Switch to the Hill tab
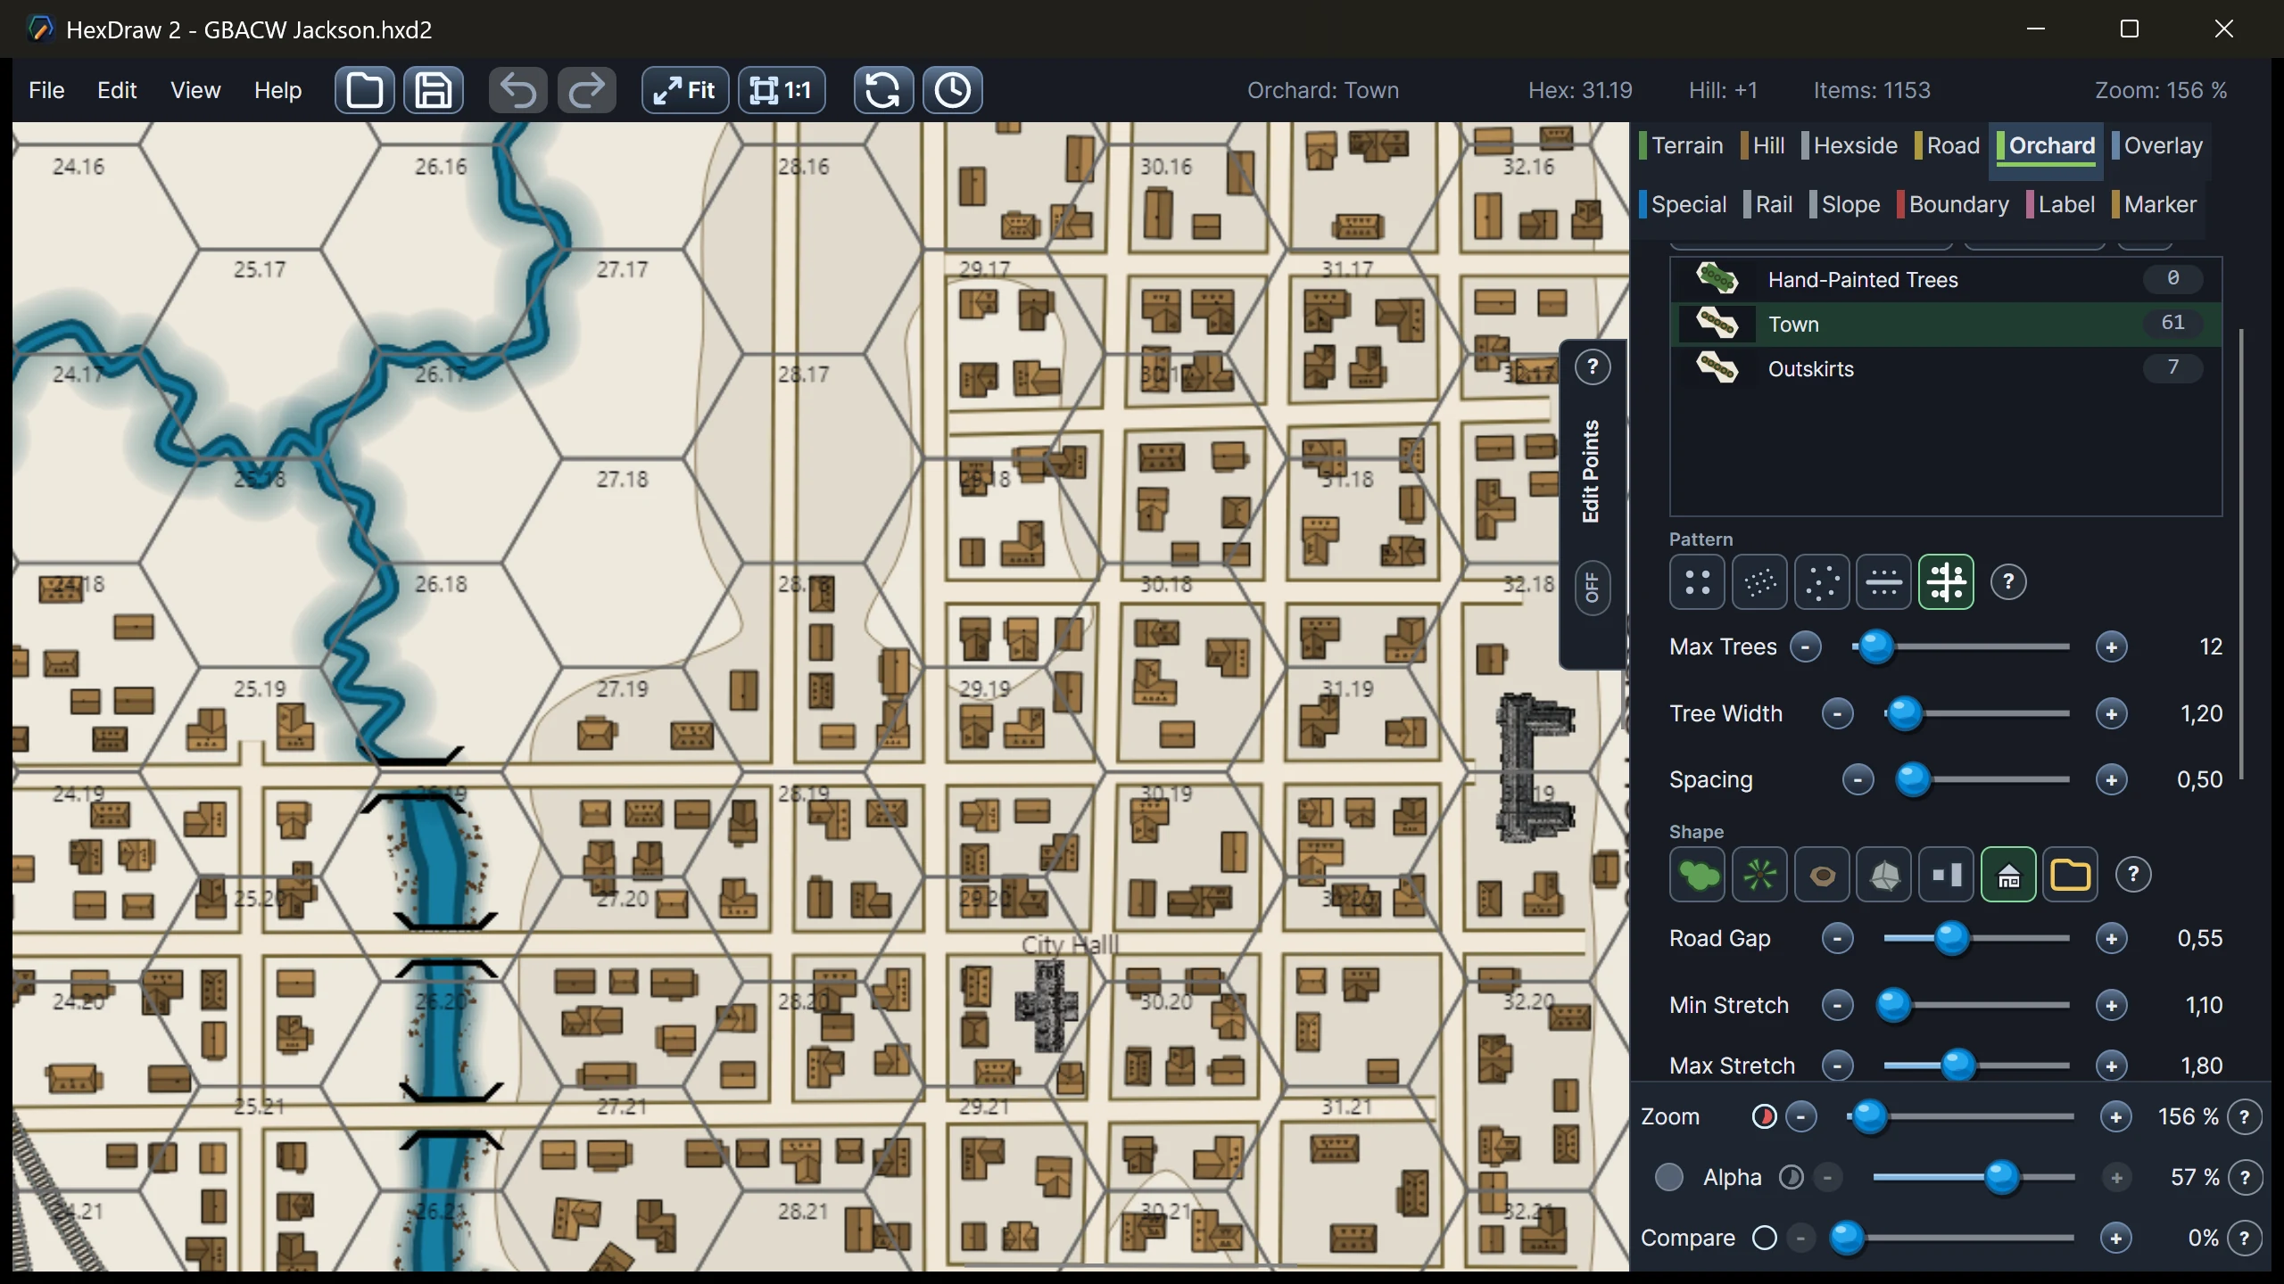This screenshot has width=2284, height=1284. click(x=1763, y=145)
